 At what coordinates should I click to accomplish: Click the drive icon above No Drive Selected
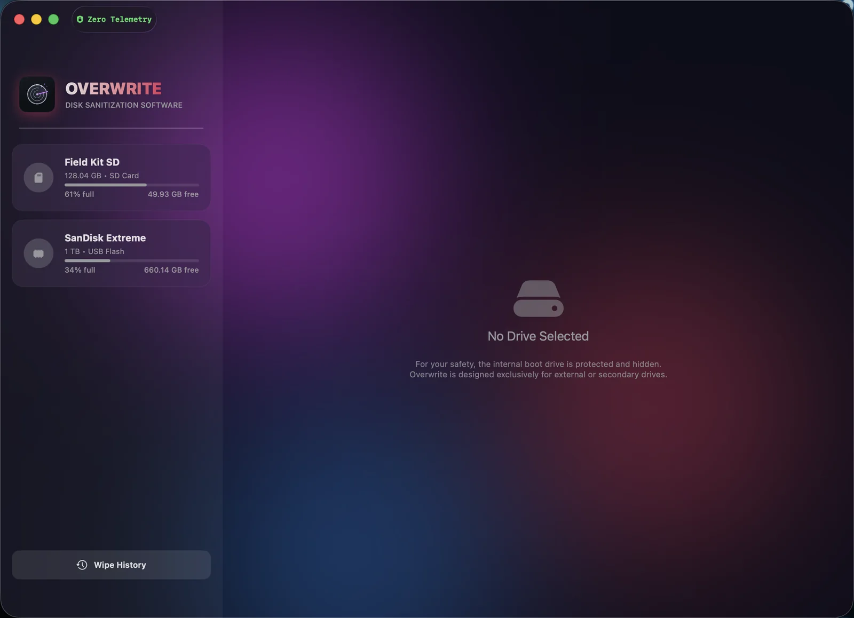click(538, 298)
